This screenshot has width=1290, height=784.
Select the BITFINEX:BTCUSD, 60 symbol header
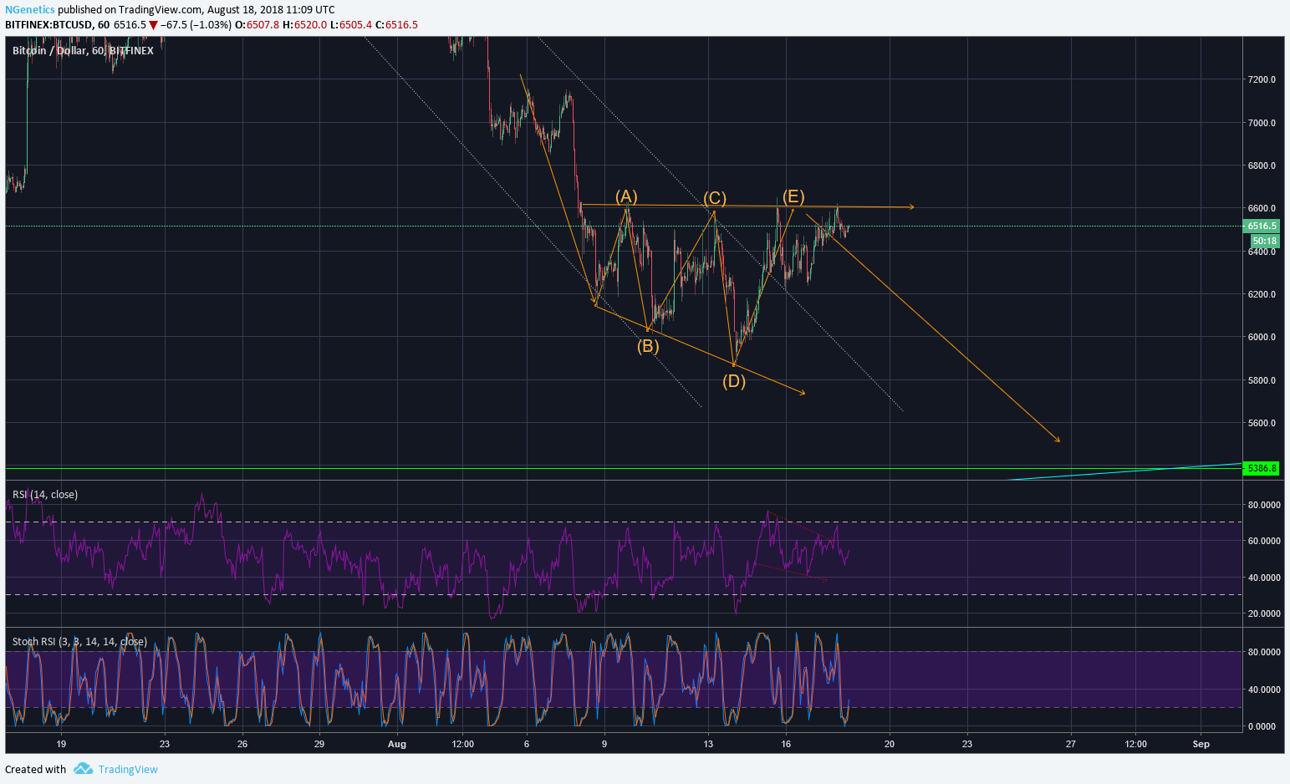57,25
